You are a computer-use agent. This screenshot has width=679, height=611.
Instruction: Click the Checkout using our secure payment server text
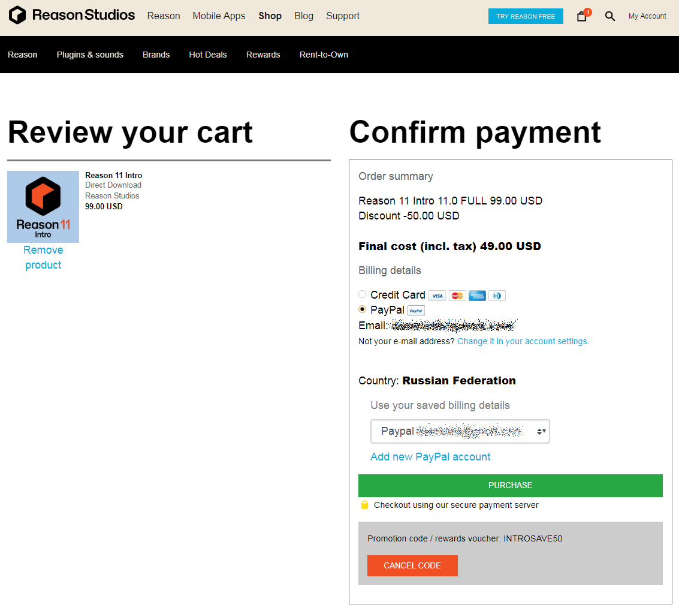(456, 505)
